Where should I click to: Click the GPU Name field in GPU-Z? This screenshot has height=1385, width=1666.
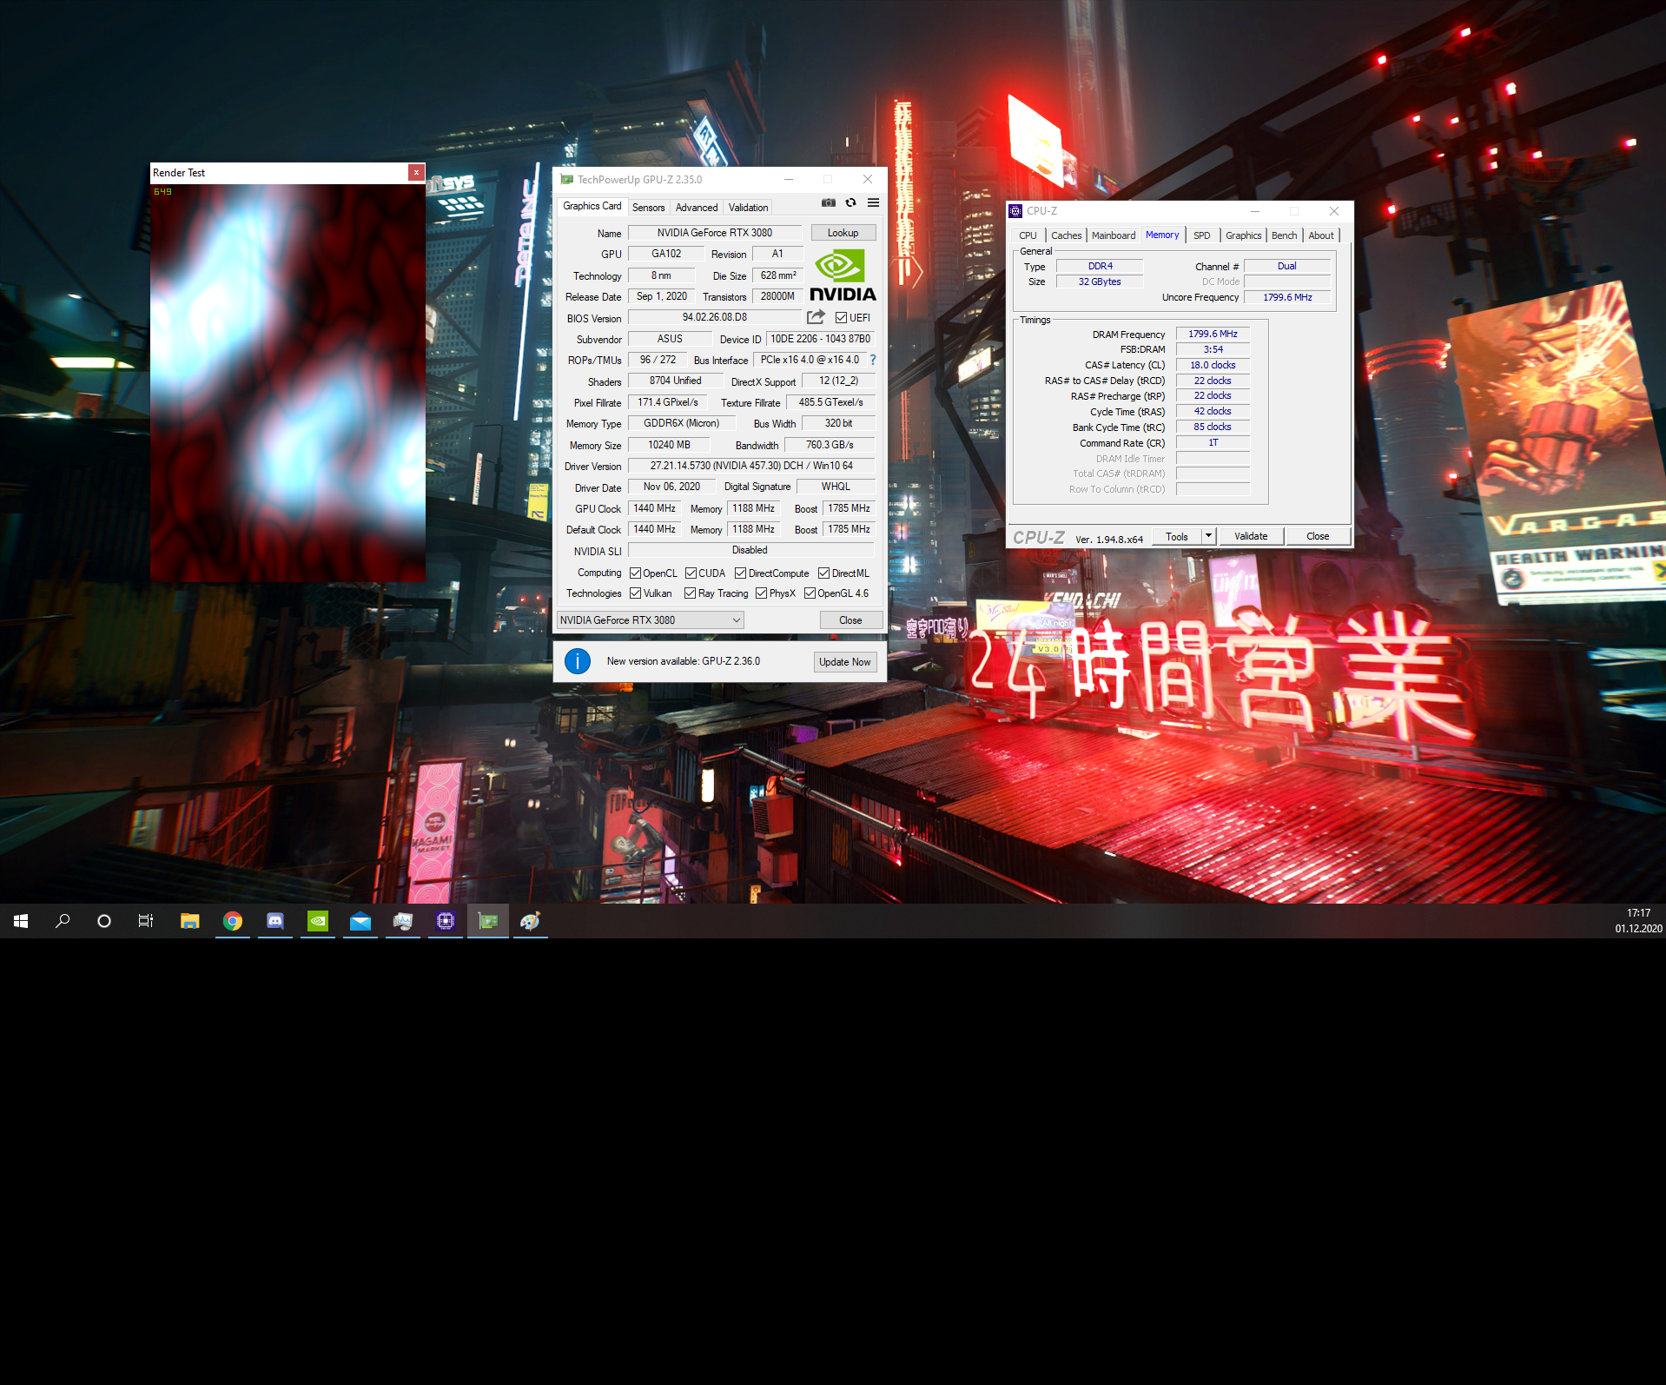pos(715,233)
